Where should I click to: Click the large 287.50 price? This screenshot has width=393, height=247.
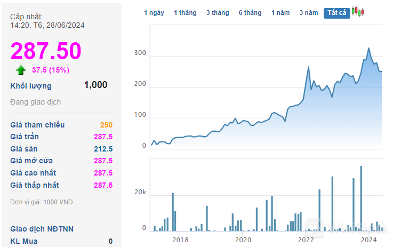click(46, 51)
